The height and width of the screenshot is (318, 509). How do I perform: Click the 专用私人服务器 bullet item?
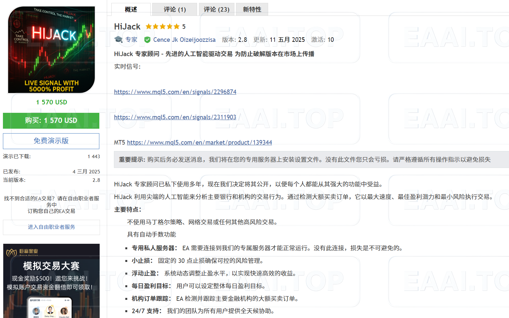[267, 248]
